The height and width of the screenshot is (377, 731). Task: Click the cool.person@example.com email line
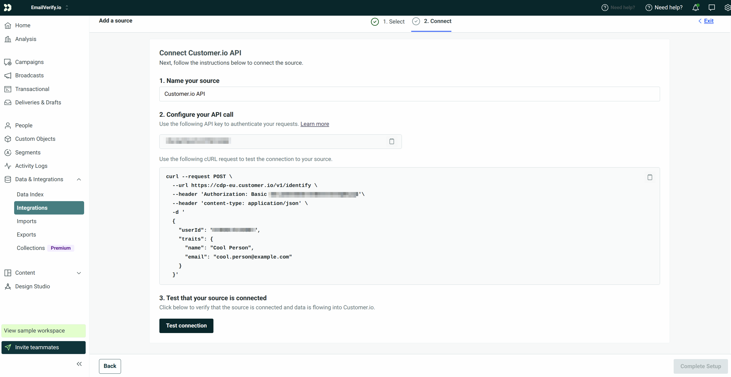pos(238,257)
